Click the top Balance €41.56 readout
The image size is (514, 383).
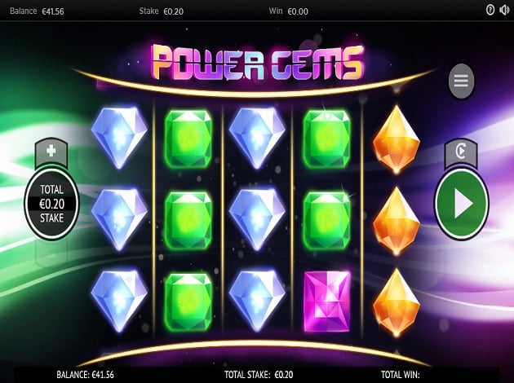37,11
